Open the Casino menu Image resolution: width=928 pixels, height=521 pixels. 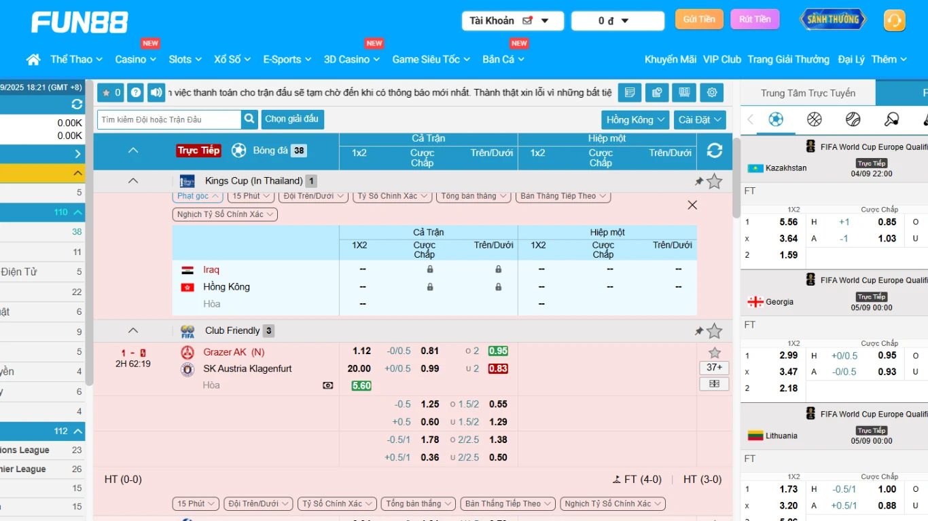[135, 60]
